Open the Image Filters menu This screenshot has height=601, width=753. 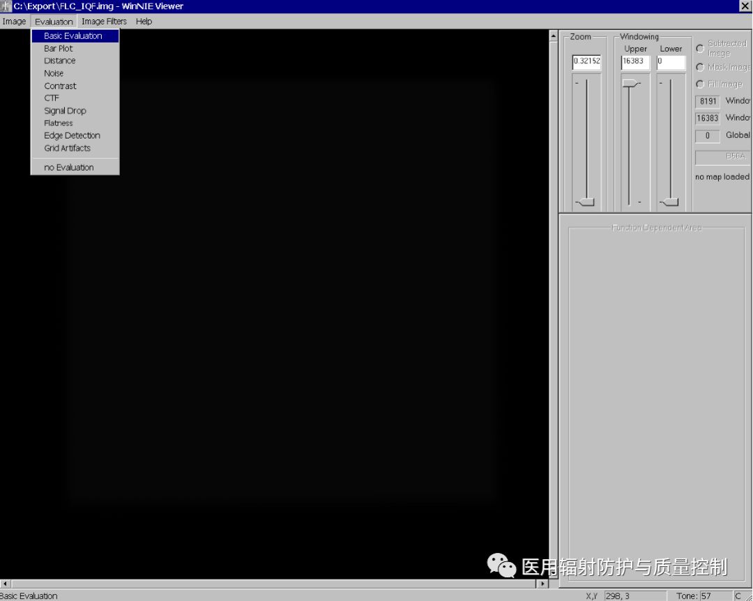(x=104, y=22)
